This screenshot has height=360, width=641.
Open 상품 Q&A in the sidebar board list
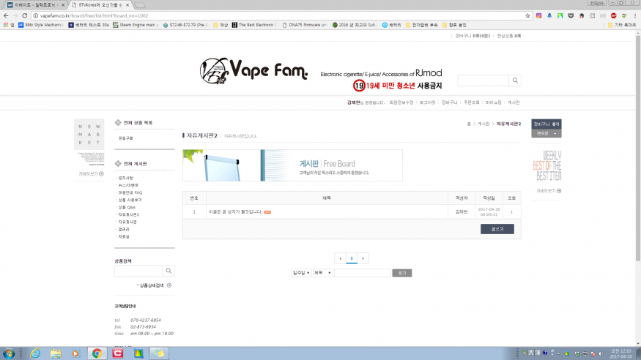[x=127, y=207]
